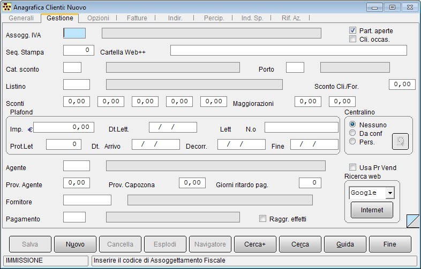
Task: Focus the Assogg. IVA code field
Action: coord(74,33)
